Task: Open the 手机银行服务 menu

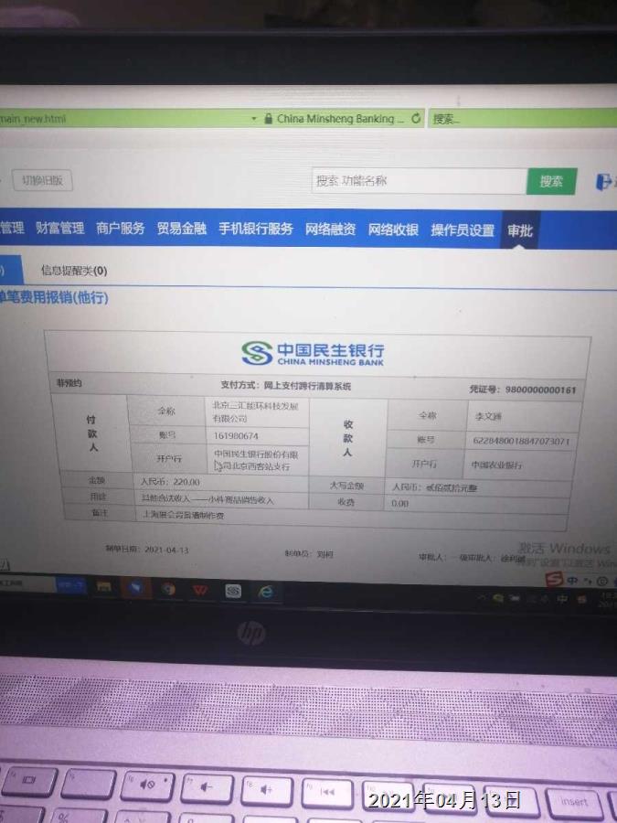Action: click(256, 229)
